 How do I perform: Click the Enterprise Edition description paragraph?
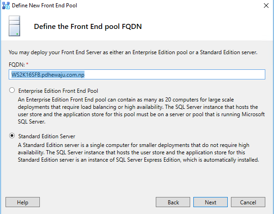point(141,111)
